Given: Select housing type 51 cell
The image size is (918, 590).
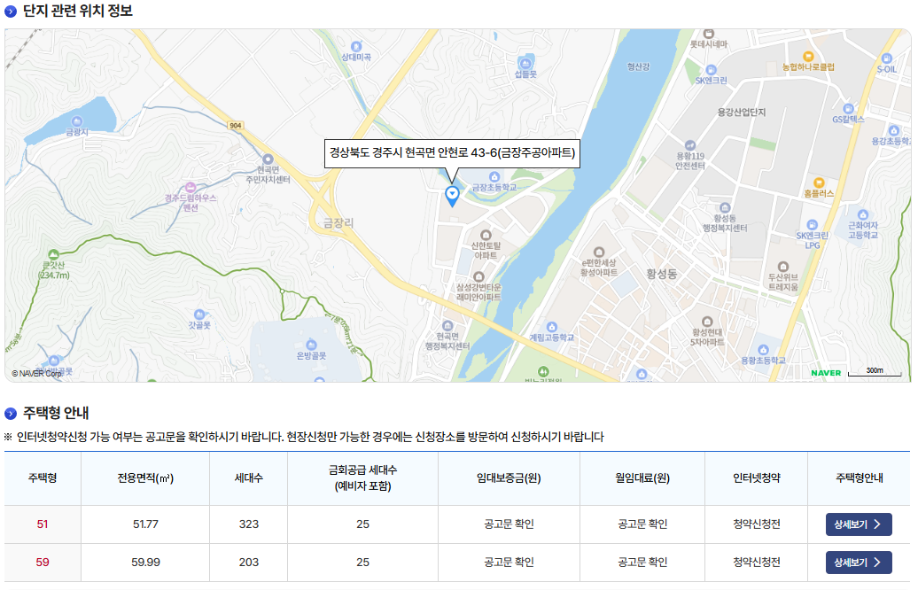Looking at the screenshot, I should [x=43, y=524].
